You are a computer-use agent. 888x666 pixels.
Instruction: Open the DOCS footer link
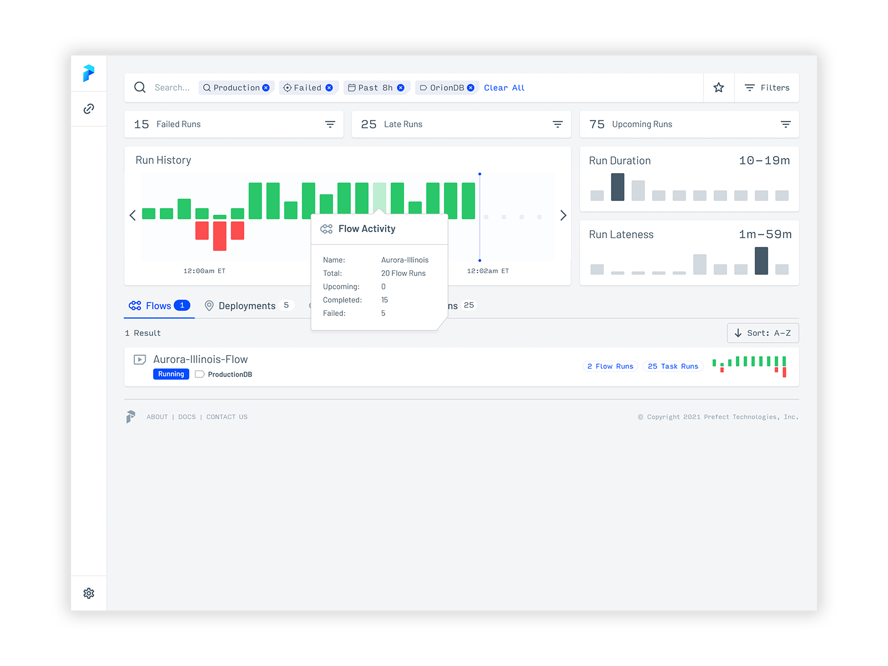(187, 417)
